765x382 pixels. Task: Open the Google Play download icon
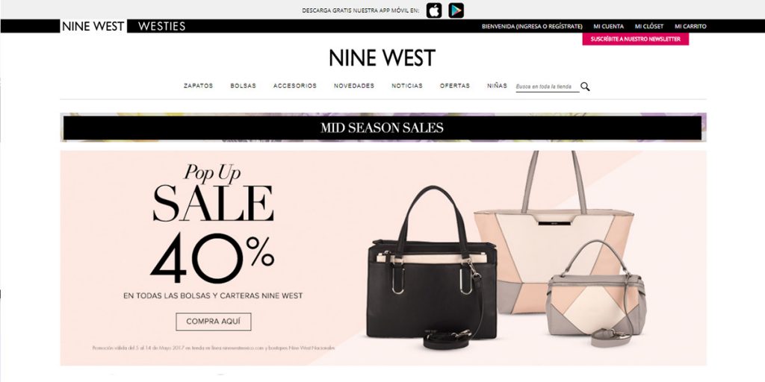[456, 10]
